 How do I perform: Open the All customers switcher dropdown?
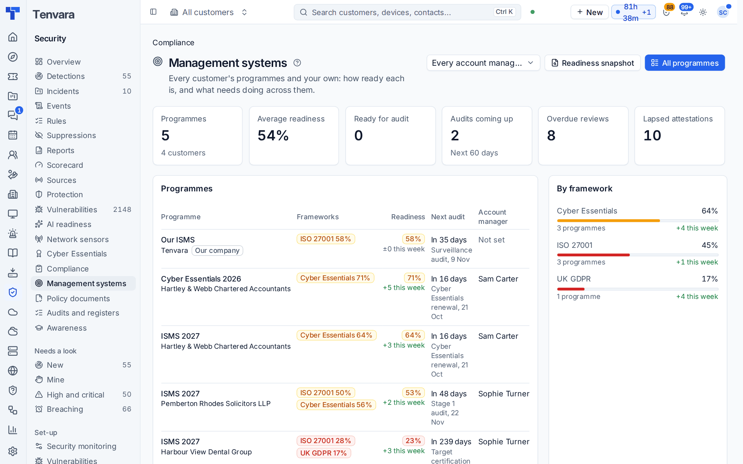(x=209, y=12)
